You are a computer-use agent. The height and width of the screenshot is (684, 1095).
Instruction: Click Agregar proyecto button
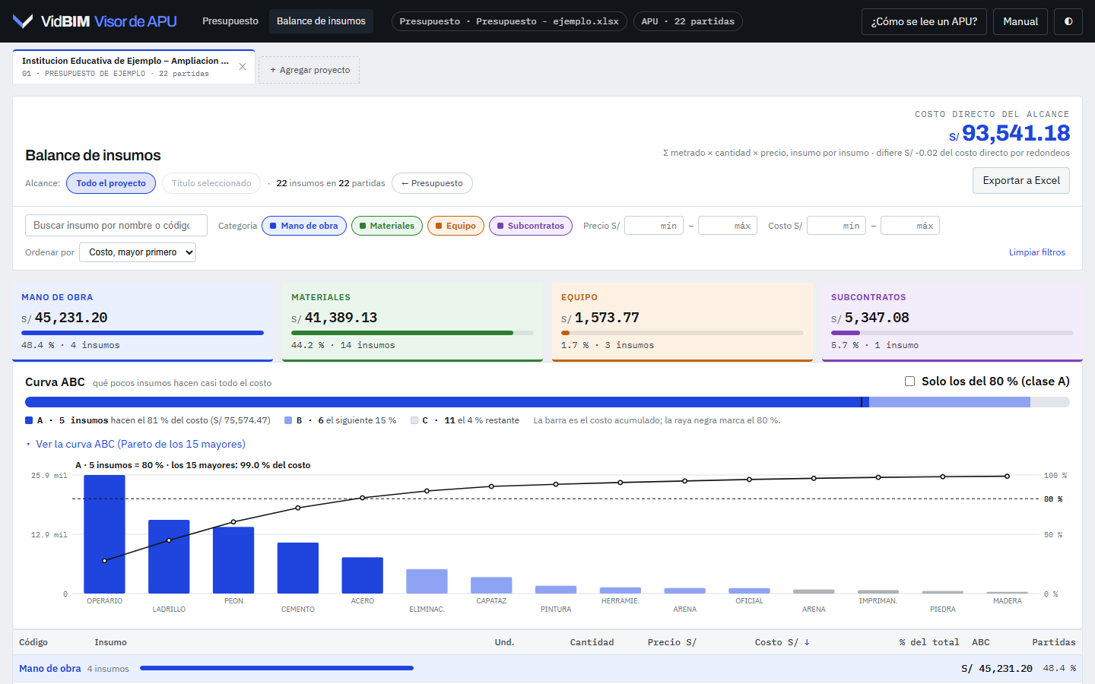[309, 70]
